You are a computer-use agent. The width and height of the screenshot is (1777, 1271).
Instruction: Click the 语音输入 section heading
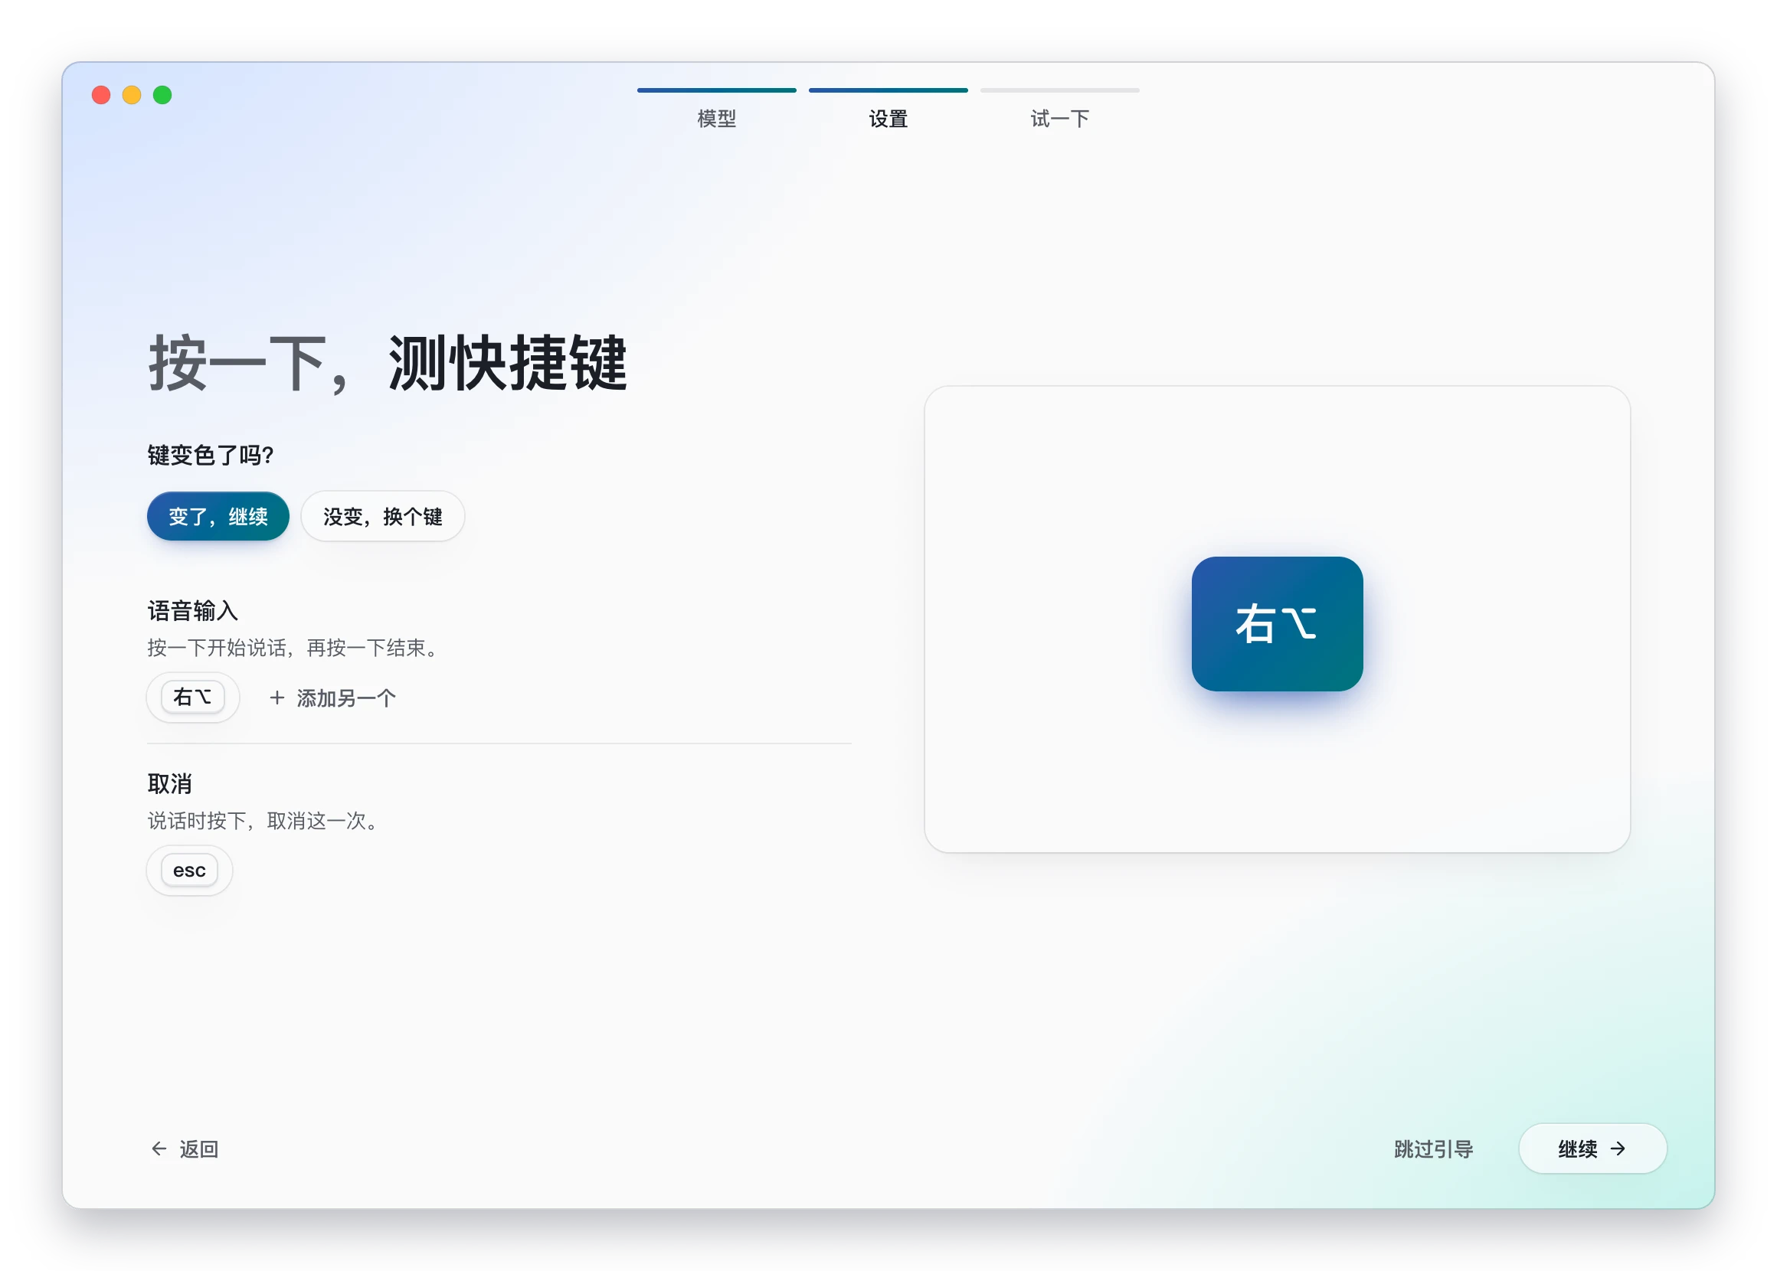[192, 610]
